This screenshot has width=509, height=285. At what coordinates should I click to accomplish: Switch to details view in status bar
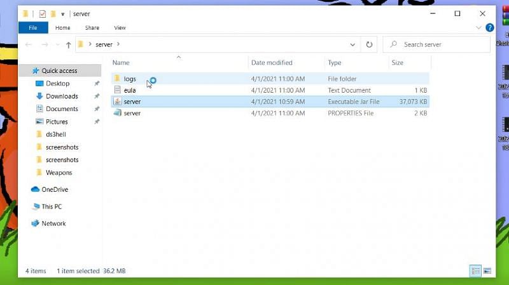coord(475,271)
